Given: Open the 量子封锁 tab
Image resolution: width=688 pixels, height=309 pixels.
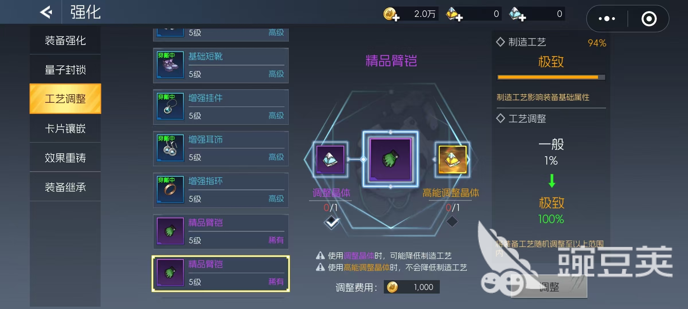Looking at the screenshot, I should click(x=65, y=70).
